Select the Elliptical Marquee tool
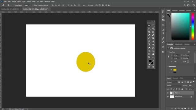The image size is (196, 110). tap(153, 25)
